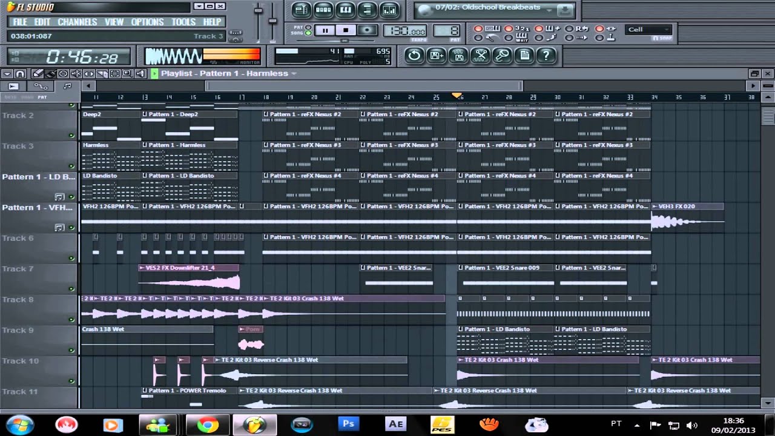Viewport: 775px width, 436px height.
Task: Toggle the Loop recording LED
Action: coord(569,28)
